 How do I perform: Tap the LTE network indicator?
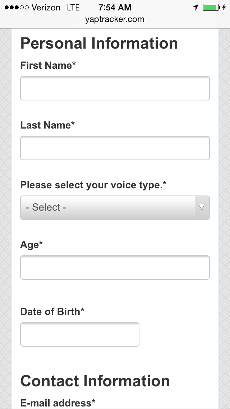point(73,8)
